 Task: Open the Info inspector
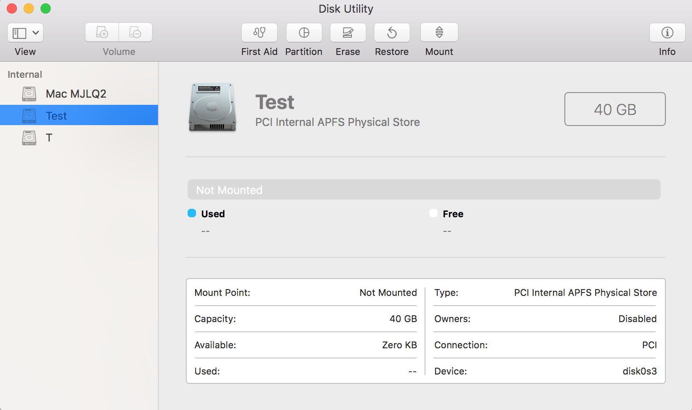coord(667,33)
